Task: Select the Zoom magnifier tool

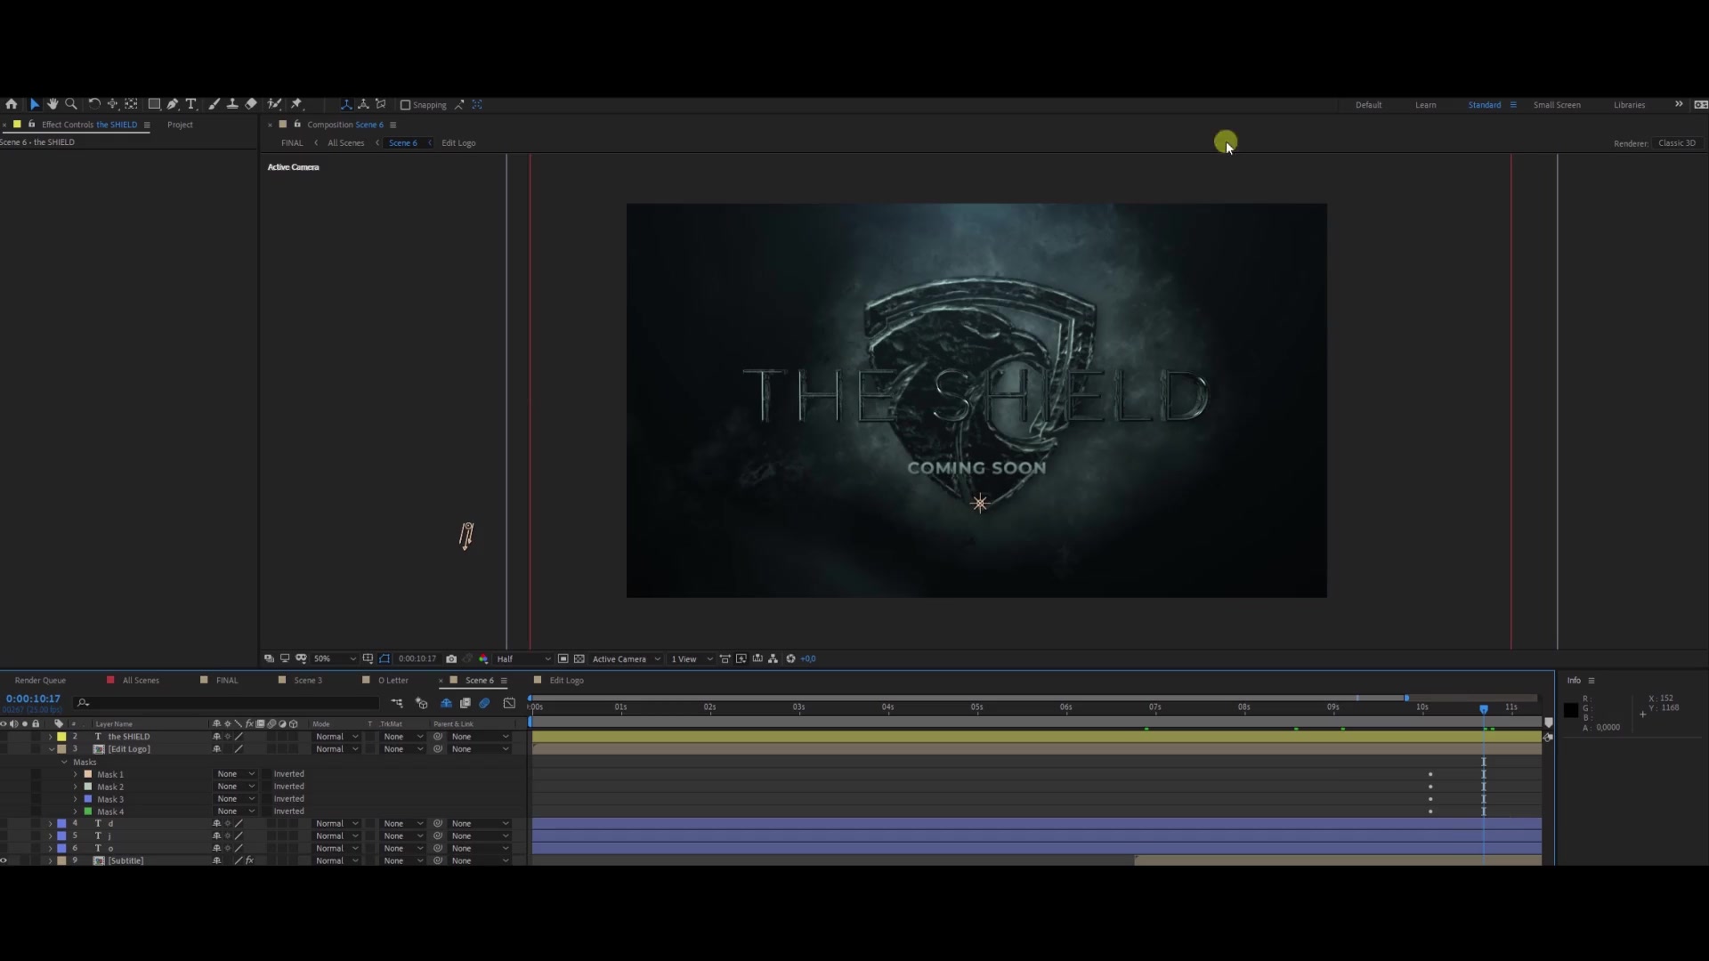Action: point(71,104)
